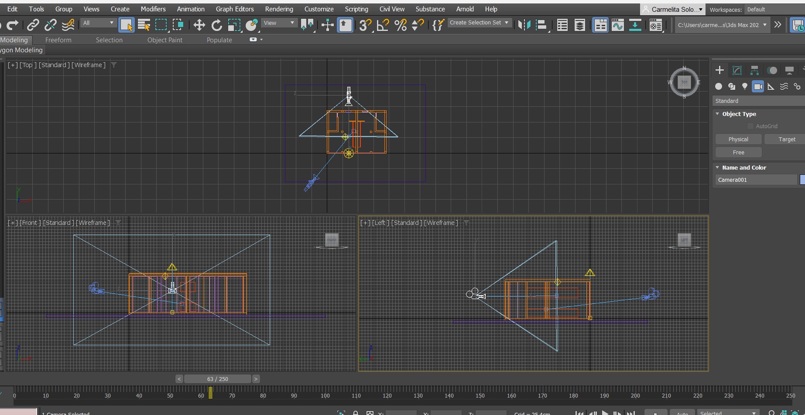Image resolution: width=805 pixels, height=415 pixels.
Task: Switch to the Freeform ribbon tab
Action: 58,40
